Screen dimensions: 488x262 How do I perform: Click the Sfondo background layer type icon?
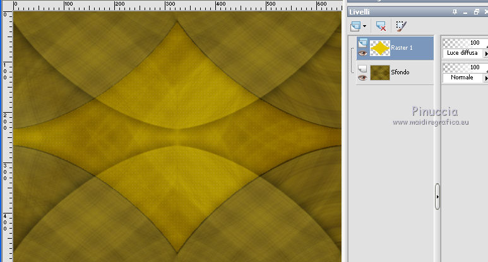[362, 68]
